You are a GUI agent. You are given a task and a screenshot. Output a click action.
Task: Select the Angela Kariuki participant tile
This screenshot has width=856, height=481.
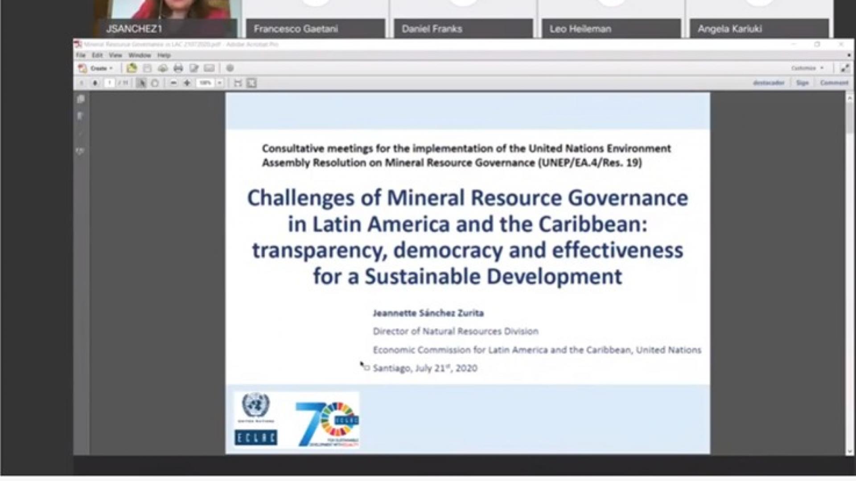[759, 19]
